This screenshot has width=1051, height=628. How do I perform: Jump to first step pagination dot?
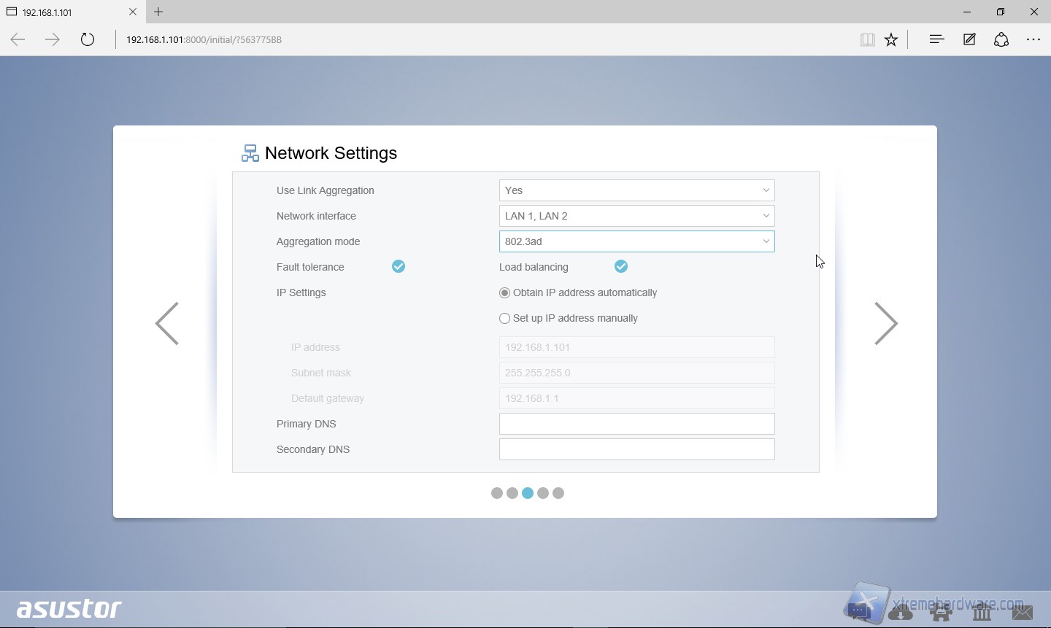pos(497,493)
